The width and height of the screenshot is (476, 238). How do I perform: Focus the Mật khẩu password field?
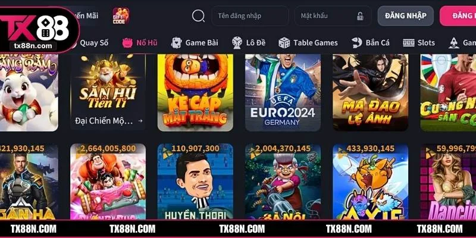[333, 16]
